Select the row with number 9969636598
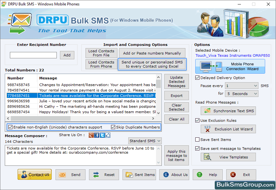 point(81,101)
